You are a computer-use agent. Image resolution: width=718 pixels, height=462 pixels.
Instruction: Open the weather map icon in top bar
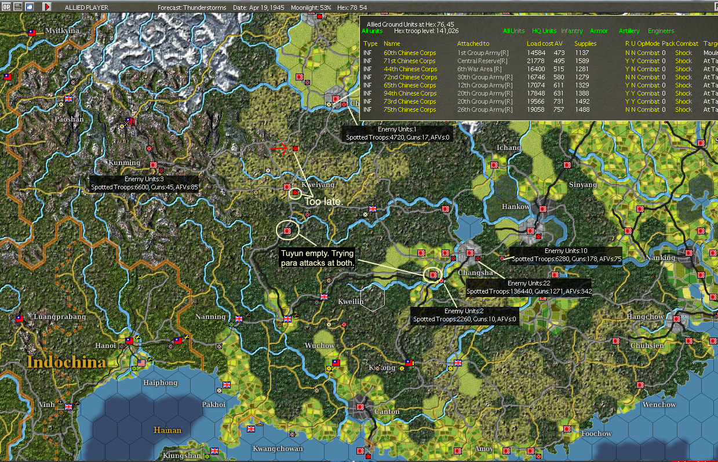(x=29, y=6)
